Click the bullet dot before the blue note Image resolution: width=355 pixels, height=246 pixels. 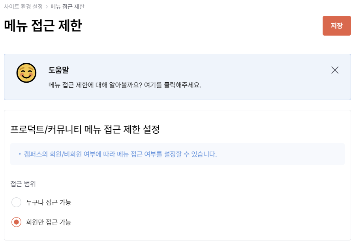[x=20, y=154]
